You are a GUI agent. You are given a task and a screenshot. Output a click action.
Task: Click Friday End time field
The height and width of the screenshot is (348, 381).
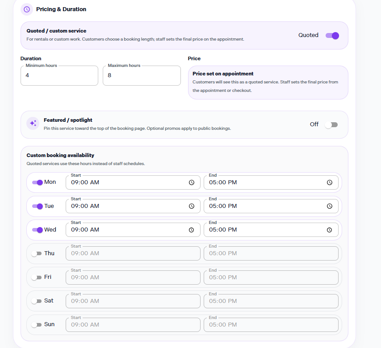click(271, 278)
